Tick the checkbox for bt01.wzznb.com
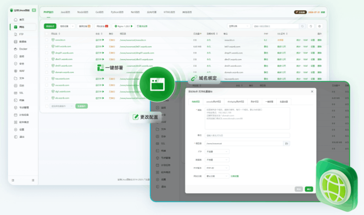Viewport: 364px width, 215px height. [47, 46]
